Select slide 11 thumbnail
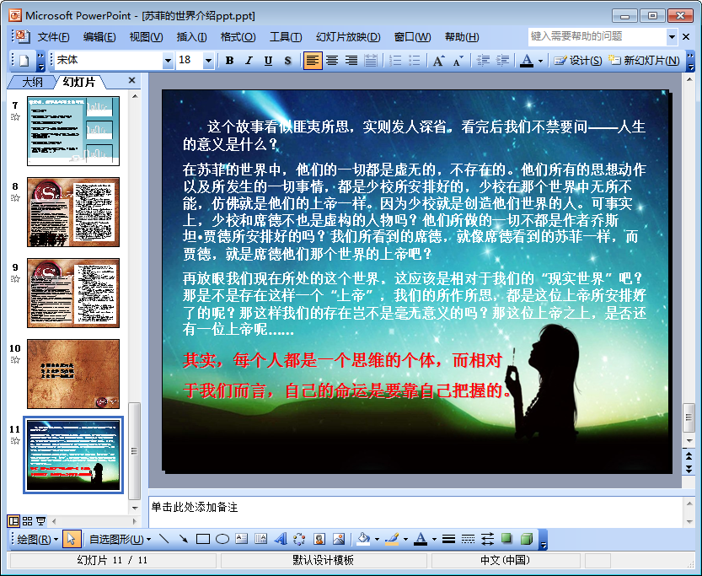The height and width of the screenshot is (576, 702). click(73, 455)
